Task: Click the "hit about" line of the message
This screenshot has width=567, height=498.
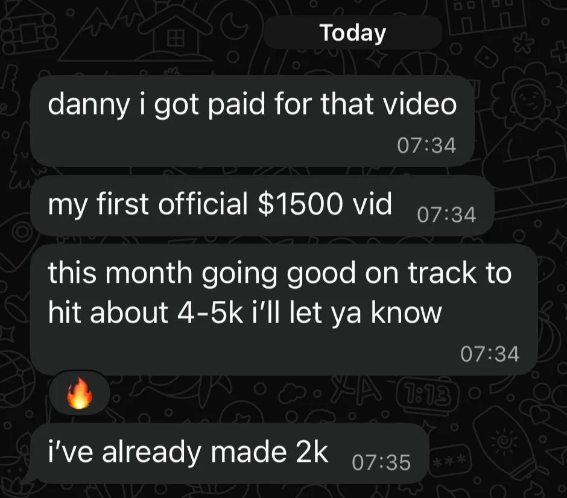Action: [109, 312]
